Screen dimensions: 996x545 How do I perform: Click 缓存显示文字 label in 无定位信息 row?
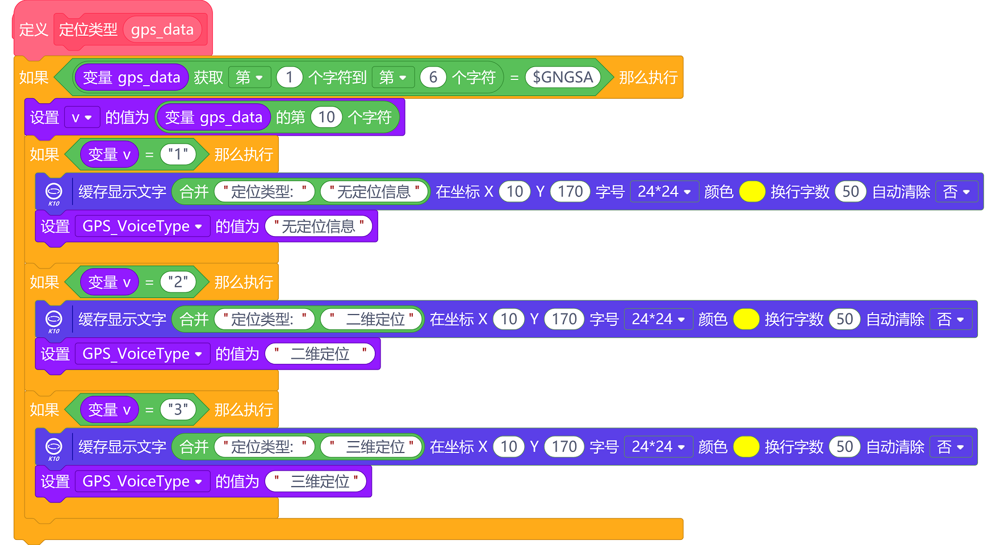[x=122, y=192]
